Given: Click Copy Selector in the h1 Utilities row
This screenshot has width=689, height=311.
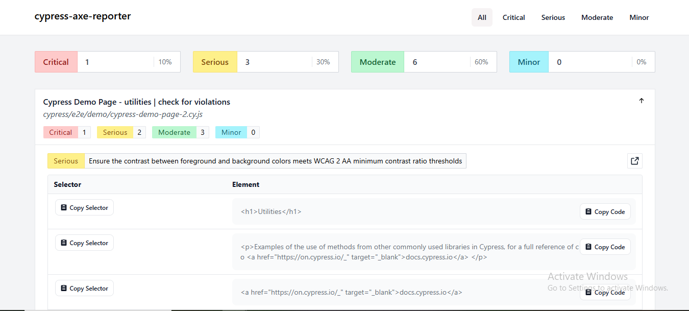Looking at the screenshot, I should tap(84, 208).
